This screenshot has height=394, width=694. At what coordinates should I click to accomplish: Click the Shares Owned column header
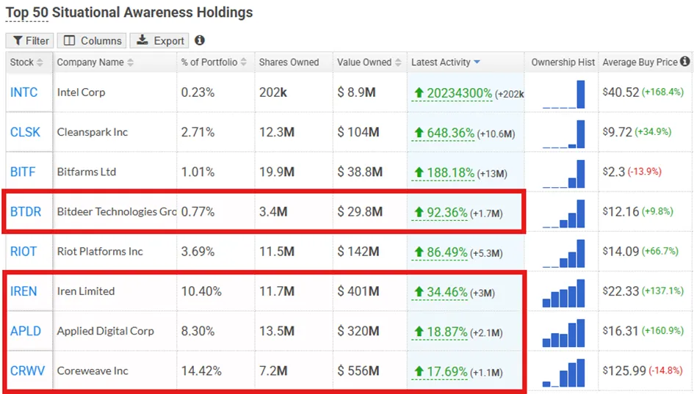(x=289, y=62)
